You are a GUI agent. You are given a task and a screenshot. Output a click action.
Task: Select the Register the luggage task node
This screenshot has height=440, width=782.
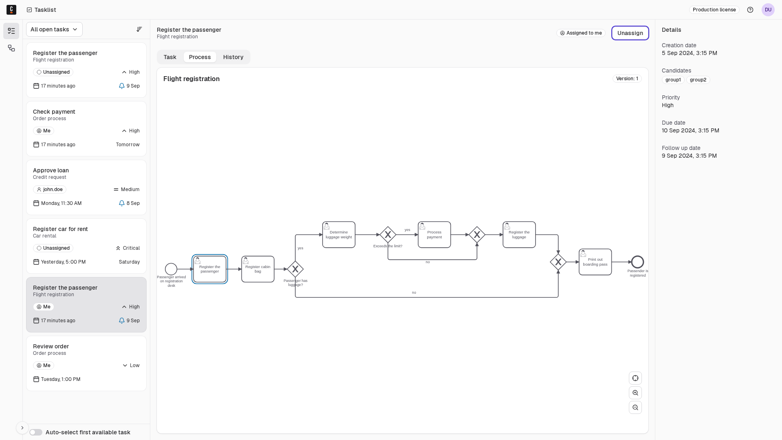click(x=519, y=235)
